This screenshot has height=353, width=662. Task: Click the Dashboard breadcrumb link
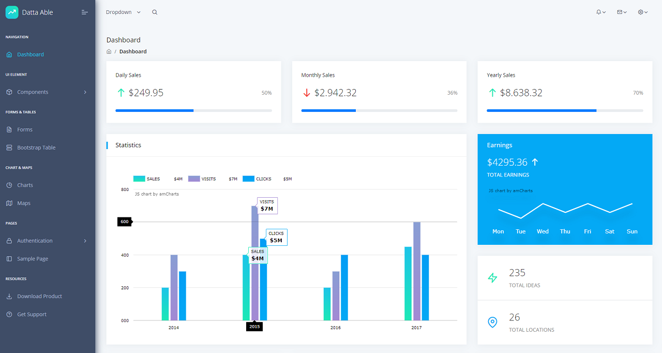click(x=133, y=51)
